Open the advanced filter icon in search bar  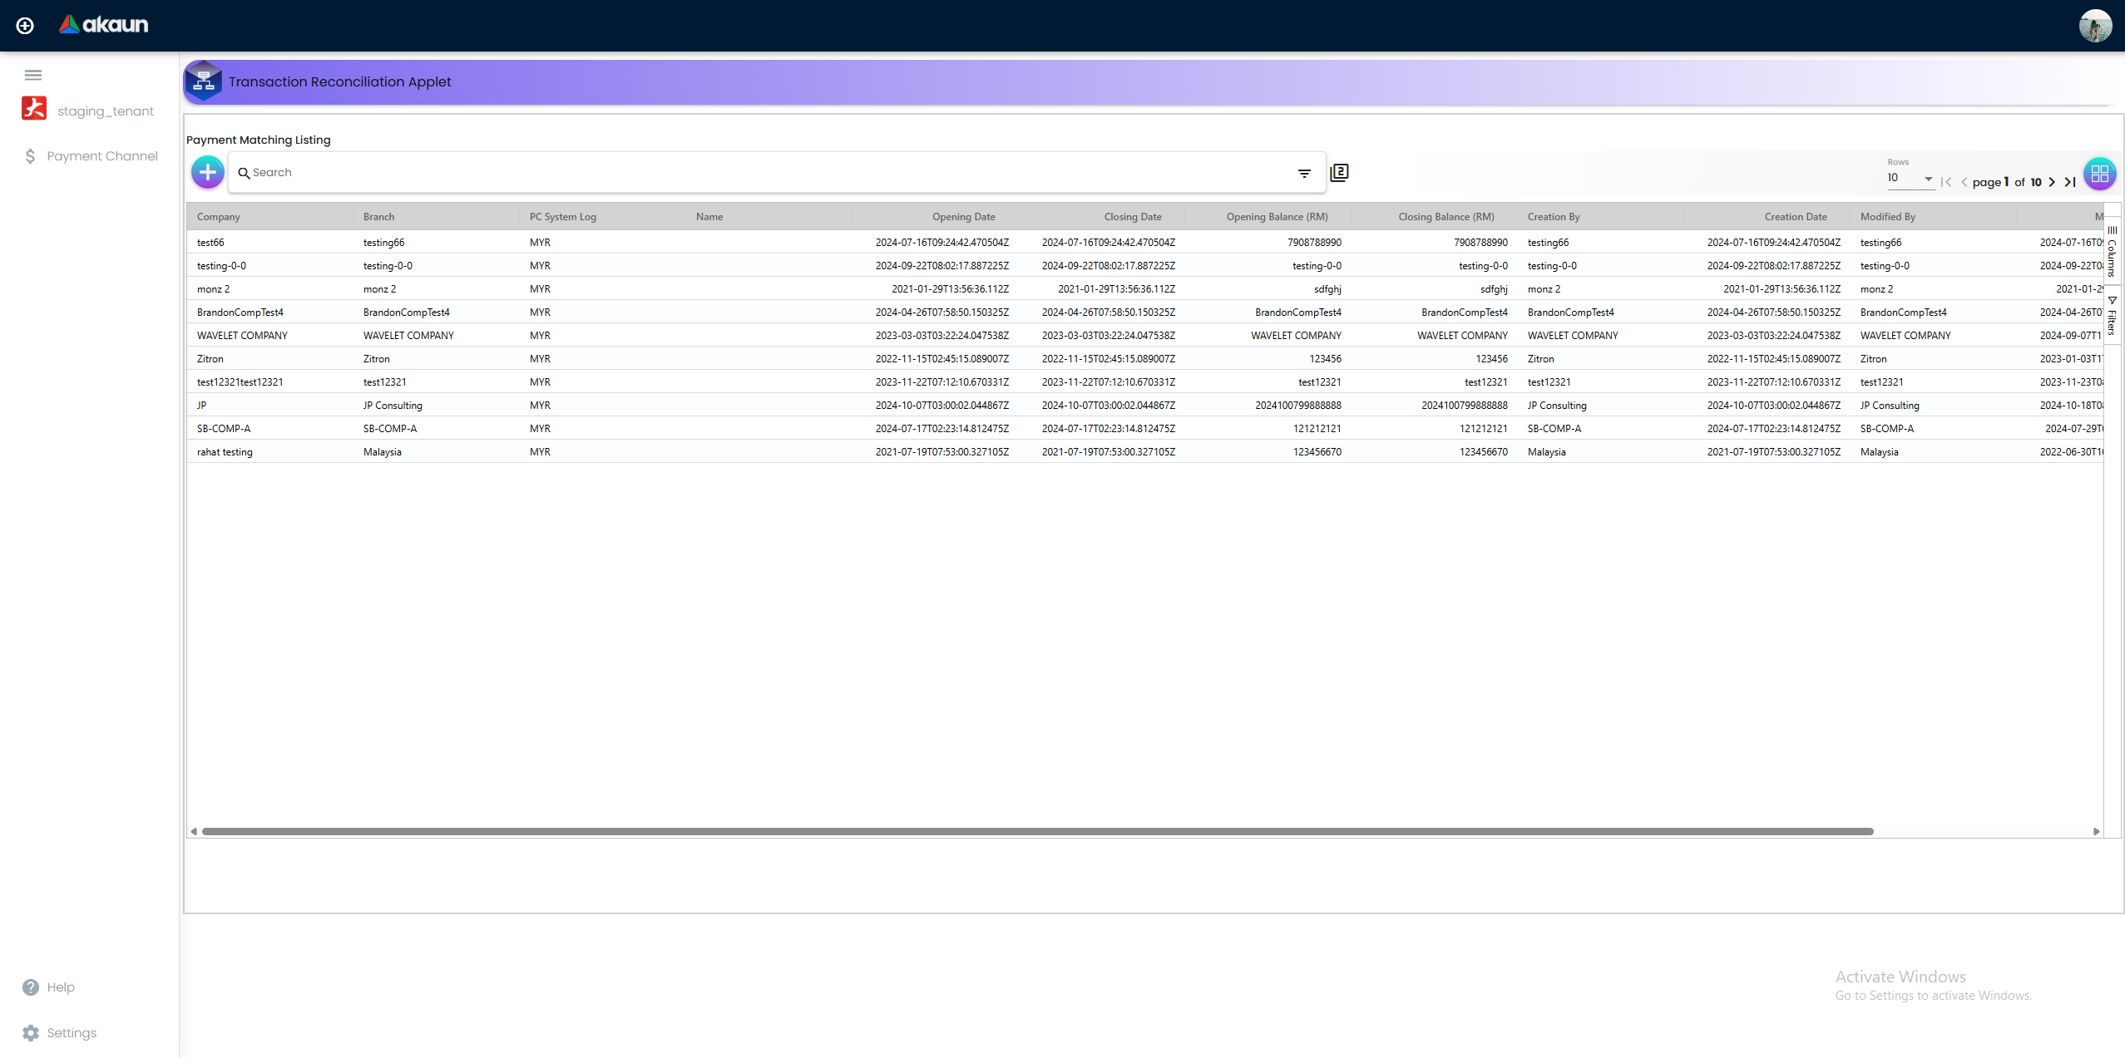pos(1304,173)
